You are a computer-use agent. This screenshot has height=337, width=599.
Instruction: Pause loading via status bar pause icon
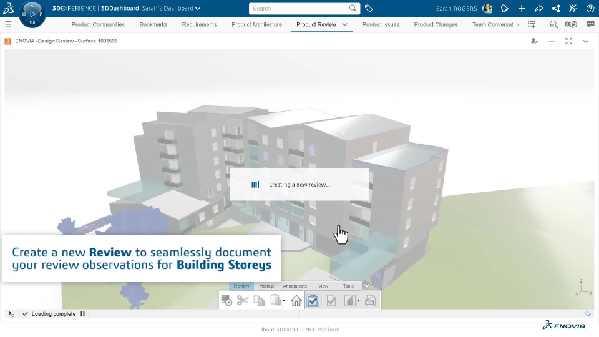pos(82,314)
